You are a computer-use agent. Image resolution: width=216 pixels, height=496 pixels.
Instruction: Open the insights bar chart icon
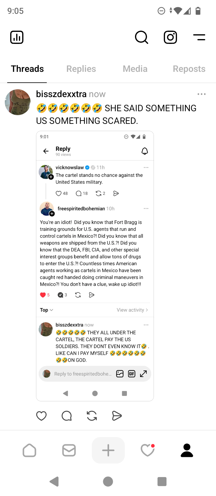tap(17, 37)
